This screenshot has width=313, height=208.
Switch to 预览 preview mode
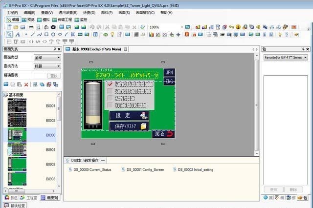(x=28, y=20)
